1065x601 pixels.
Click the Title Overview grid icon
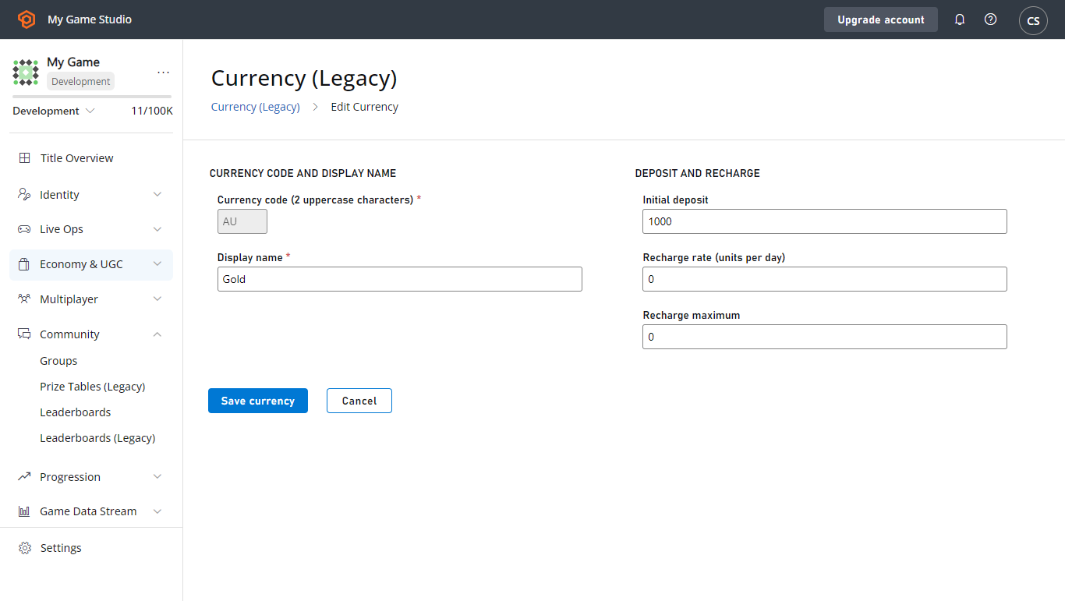pos(25,158)
